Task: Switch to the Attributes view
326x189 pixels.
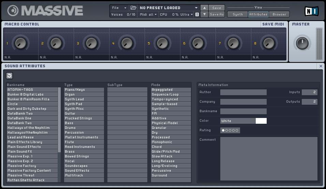Action: click(258, 14)
